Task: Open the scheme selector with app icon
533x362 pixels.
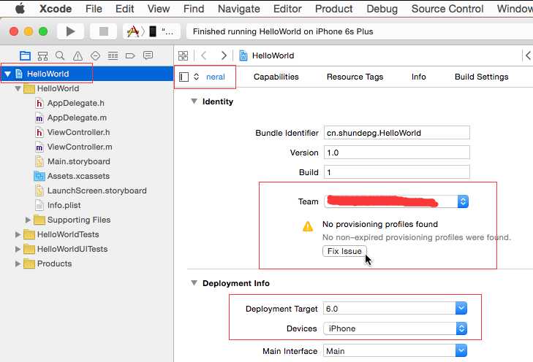Action: (133, 31)
